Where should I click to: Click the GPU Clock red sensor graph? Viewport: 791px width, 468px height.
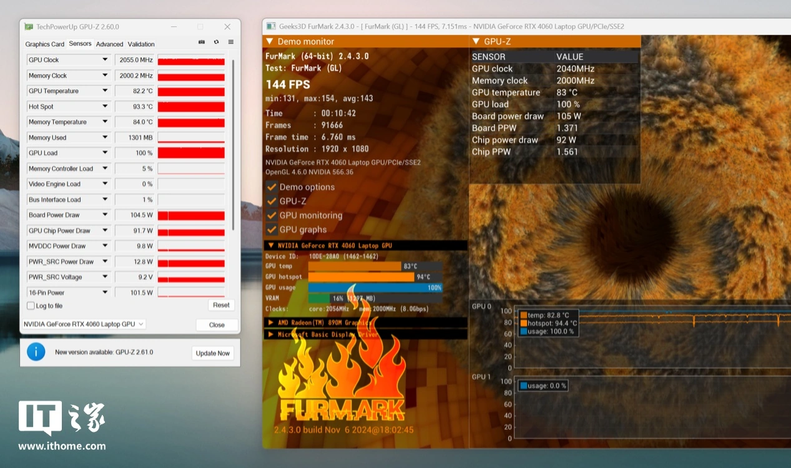coord(191,60)
